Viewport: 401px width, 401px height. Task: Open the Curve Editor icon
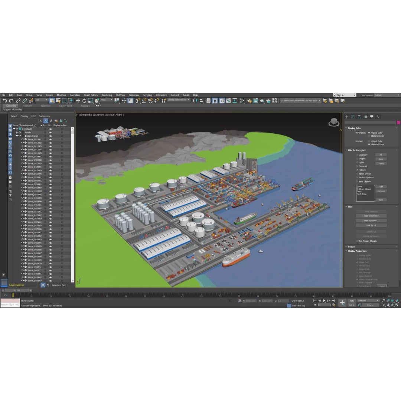coord(228,101)
